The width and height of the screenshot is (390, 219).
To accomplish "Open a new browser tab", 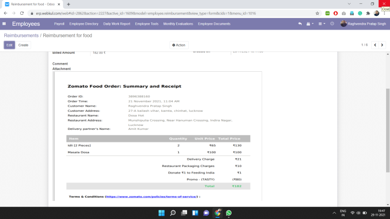I will coord(69,4).
